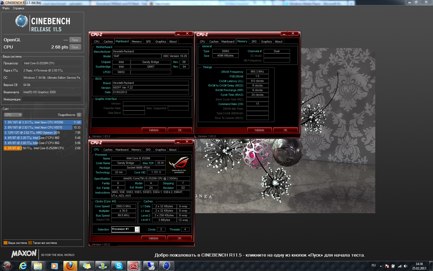Open the Справка menu

[19, 8]
